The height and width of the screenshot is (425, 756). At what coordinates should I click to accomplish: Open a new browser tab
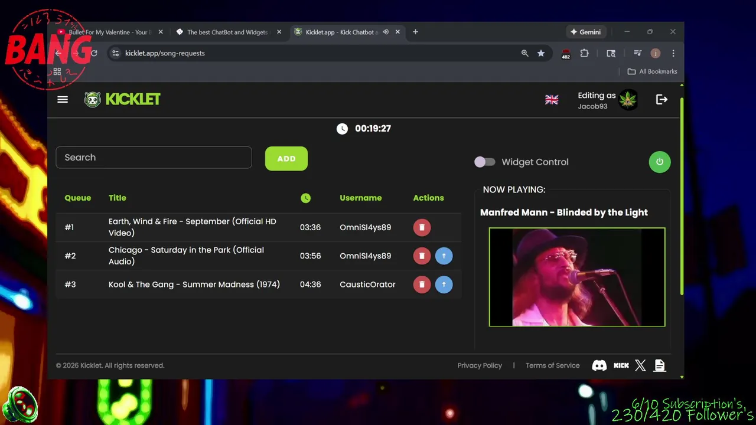pos(415,32)
